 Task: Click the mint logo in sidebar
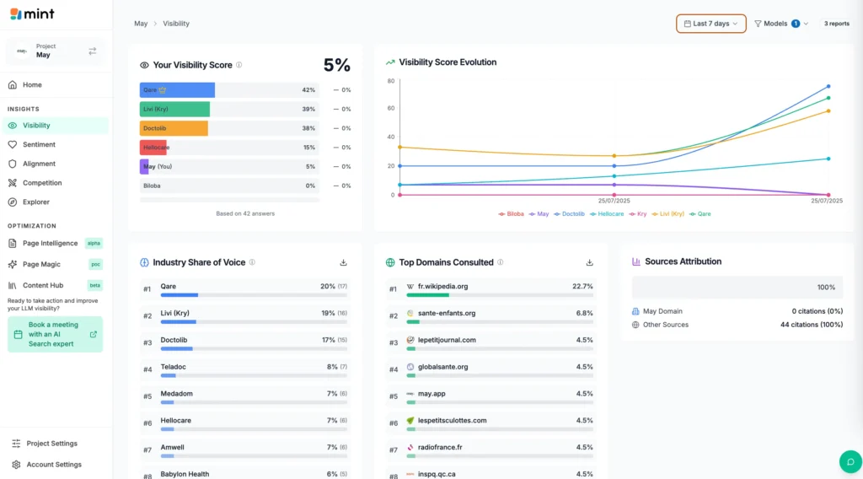pyautogui.click(x=31, y=13)
